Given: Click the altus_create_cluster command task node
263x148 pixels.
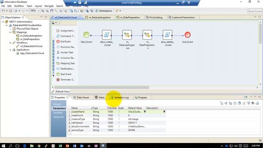Looking at the screenshot, I should 107,35.
